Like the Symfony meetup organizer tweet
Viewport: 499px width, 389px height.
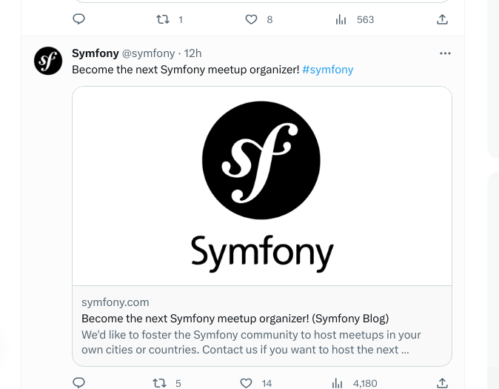pyautogui.click(x=247, y=383)
